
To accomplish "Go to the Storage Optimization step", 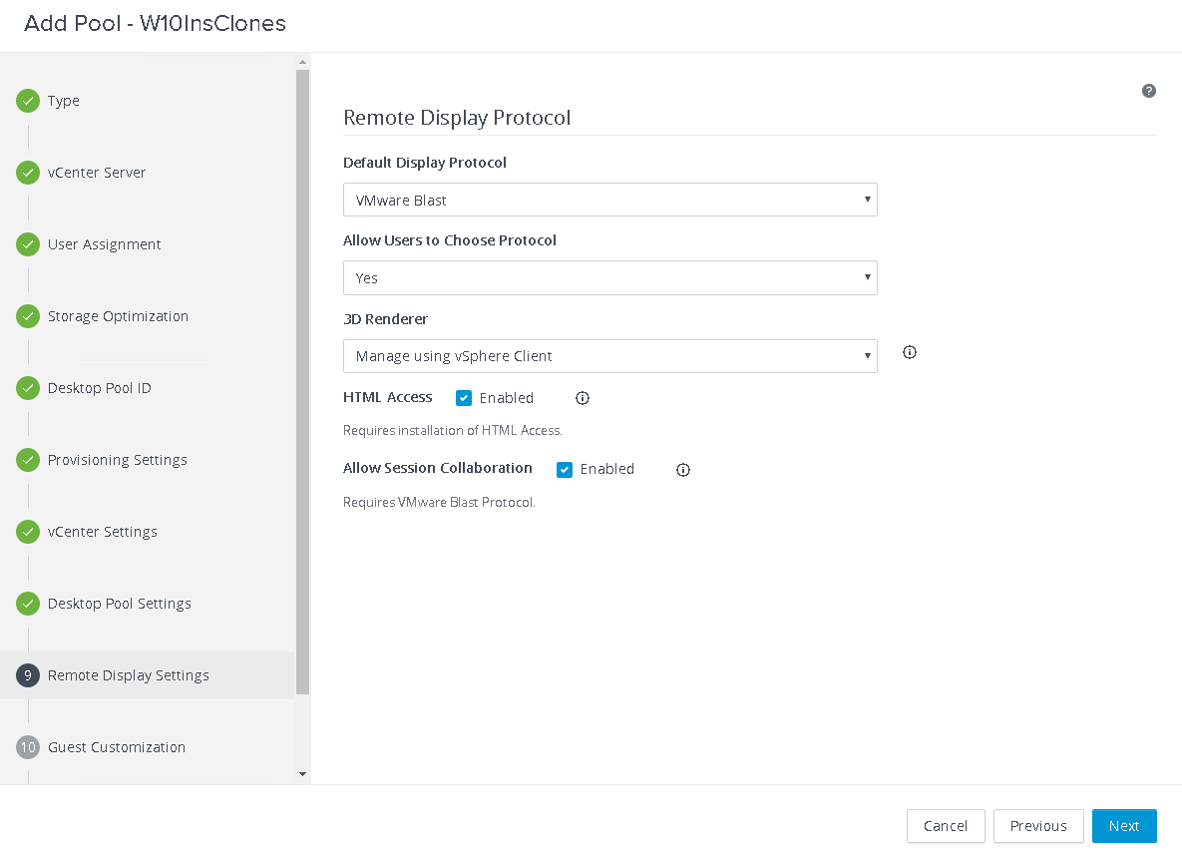I will click(118, 316).
